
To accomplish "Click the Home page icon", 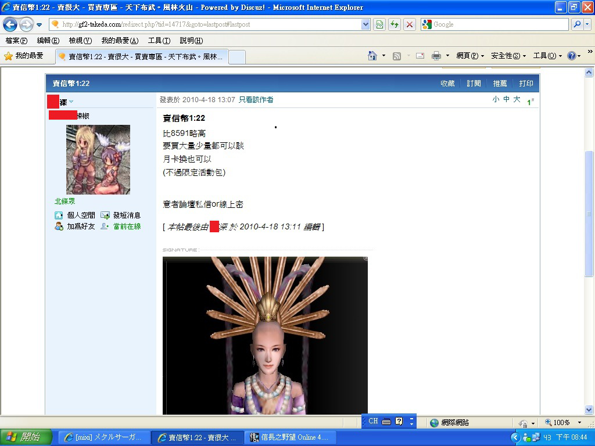I will (372, 56).
